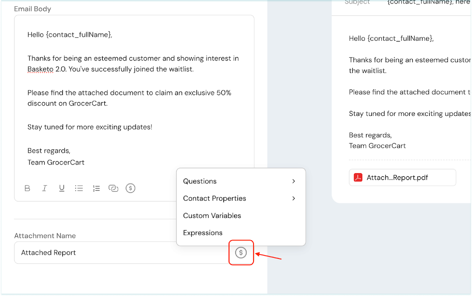Click the red PDF icon on attachment
This screenshot has height=296, width=472.
358,177
